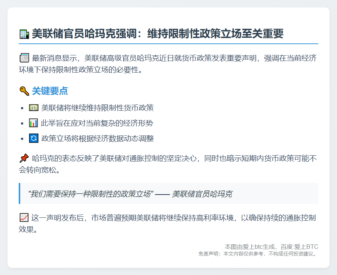Click the quoted statement from 哈玛克
Screen dimensions: 337x275
[x=131, y=193]
